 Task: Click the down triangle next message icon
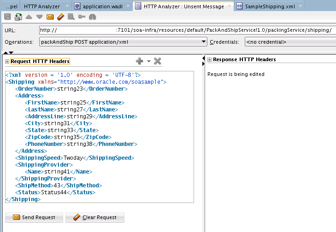tap(39, 17)
